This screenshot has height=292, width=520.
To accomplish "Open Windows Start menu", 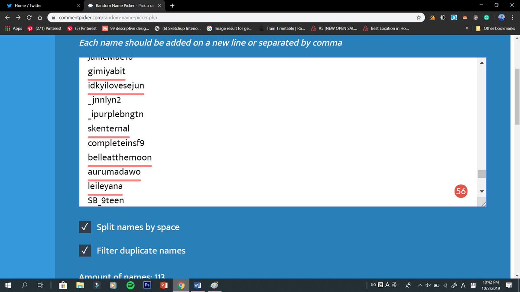I will pyautogui.click(x=8, y=286).
